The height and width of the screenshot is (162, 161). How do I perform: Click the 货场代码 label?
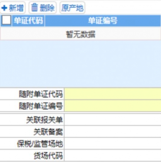(48, 156)
